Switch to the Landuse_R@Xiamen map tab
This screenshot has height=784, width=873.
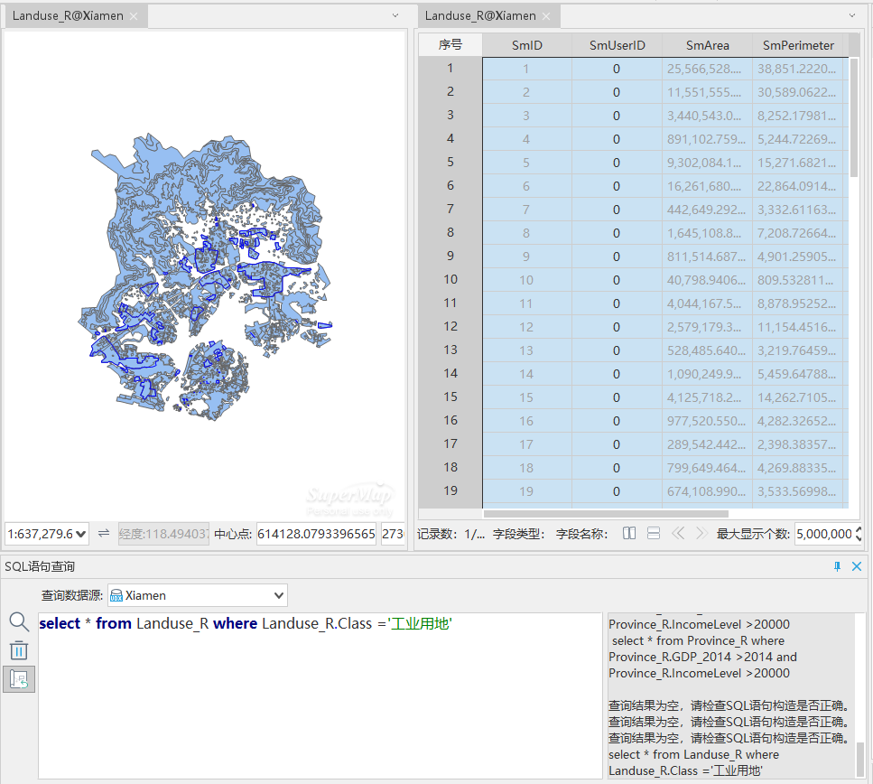click(x=68, y=16)
